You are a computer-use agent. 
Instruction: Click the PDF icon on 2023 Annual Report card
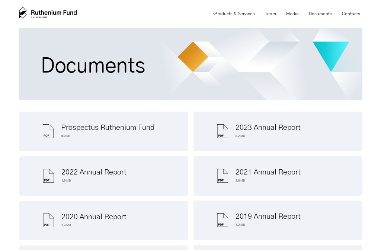pos(222,131)
